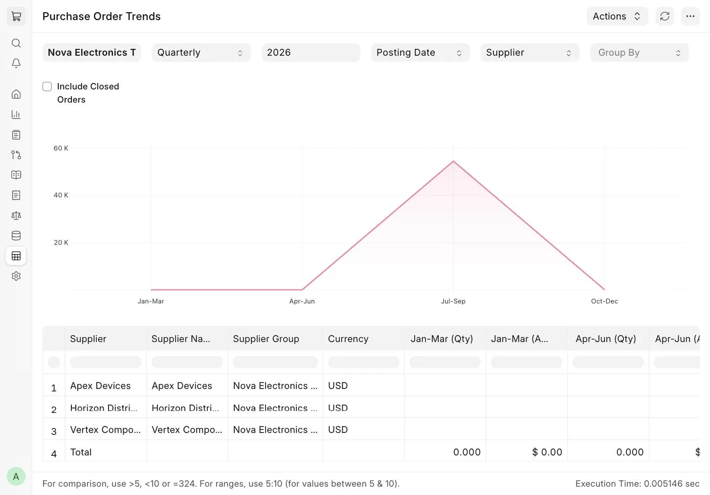Sort by Supplier column header

tap(106, 339)
